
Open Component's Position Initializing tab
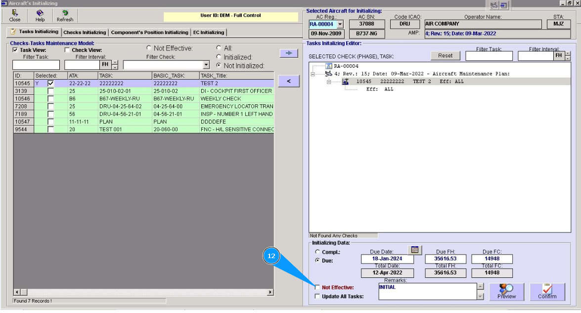click(x=149, y=33)
